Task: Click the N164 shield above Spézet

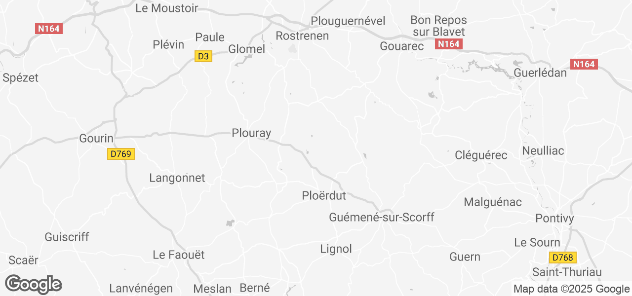Action: click(49, 29)
